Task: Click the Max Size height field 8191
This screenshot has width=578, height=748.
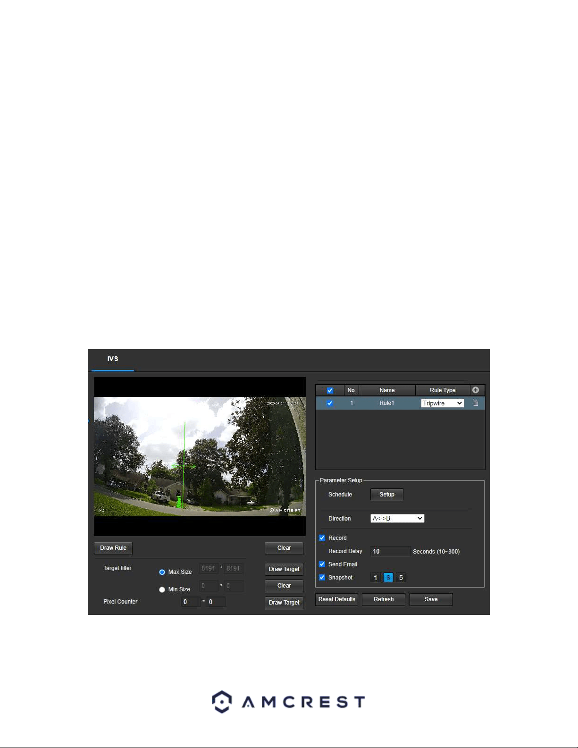Action: coord(234,569)
